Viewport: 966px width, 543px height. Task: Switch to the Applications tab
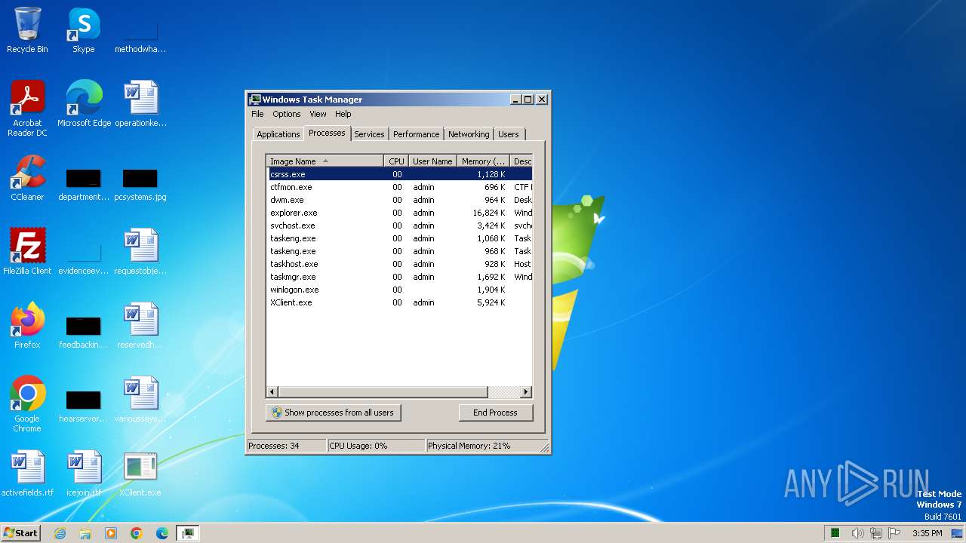pos(278,134)
